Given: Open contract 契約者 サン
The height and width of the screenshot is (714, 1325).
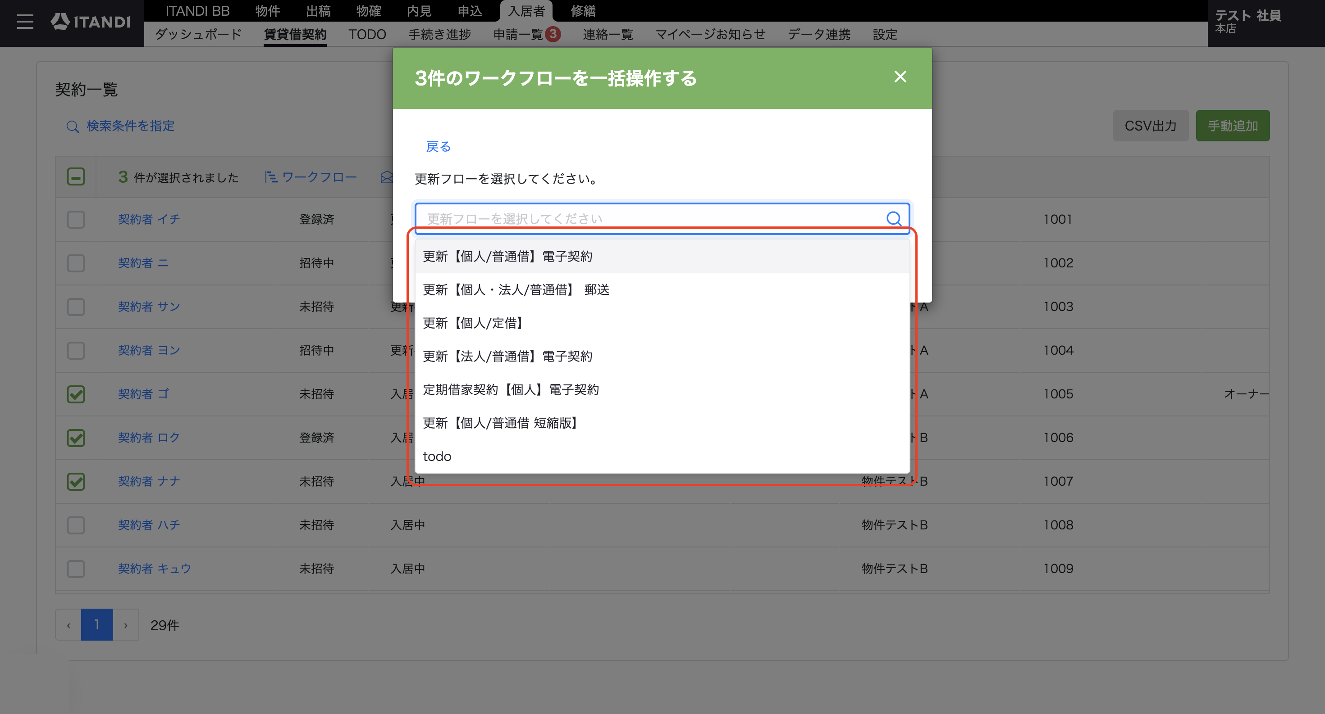Looking at the screenshot, I should (149, 307).
